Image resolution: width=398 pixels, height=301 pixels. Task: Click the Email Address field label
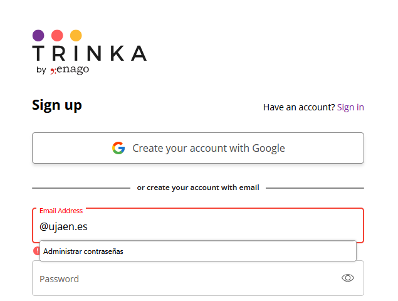61,211
